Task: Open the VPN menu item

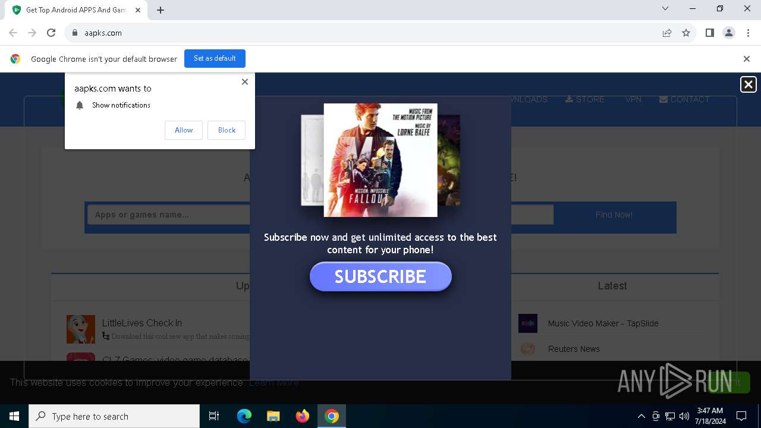Action: pyautogui.click(x=633, y=99)
